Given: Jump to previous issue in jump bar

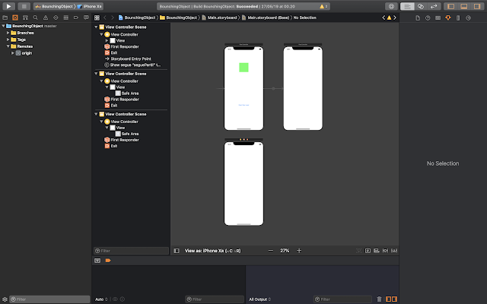Looking at the screenshot, I should 384,17.
